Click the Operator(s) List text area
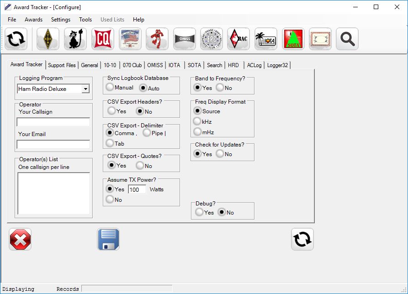 point(53,194)
